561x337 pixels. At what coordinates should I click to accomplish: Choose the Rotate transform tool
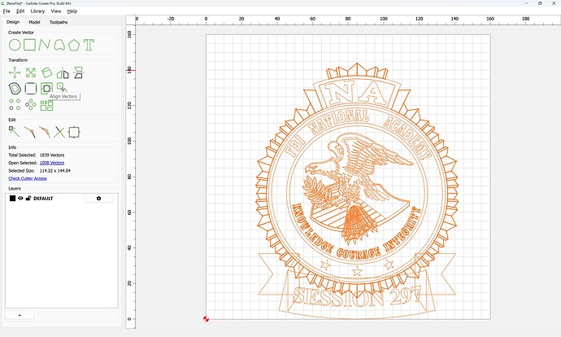coord(47,72)
